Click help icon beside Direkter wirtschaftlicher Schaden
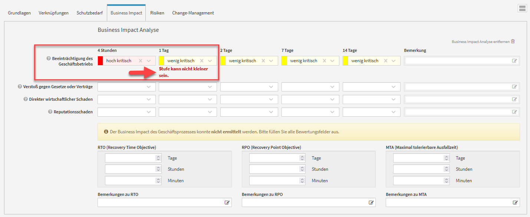530x217 pixels. coord(26,99)
